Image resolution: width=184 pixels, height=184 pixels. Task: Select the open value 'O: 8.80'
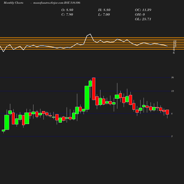coord(67,10)
